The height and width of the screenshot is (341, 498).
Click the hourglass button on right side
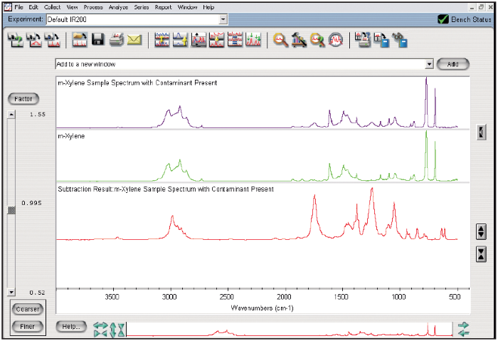pos(481,254)
